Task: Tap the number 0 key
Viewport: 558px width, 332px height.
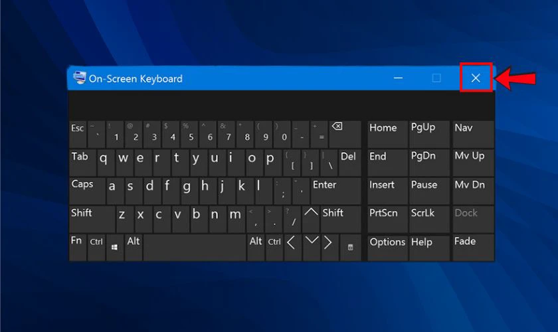Action: [x=282, y=134]
